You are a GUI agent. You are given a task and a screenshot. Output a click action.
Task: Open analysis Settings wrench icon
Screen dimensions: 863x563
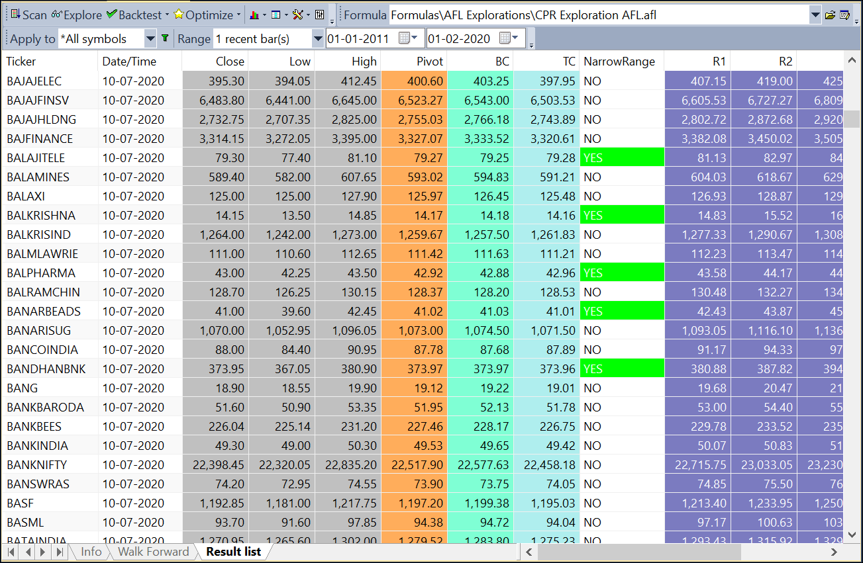[297, 15]
